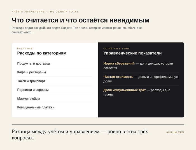This screenshot has height=150, width=196.
Task: Select the 'Кафе и рестораны' row
Action: point(55,72)
